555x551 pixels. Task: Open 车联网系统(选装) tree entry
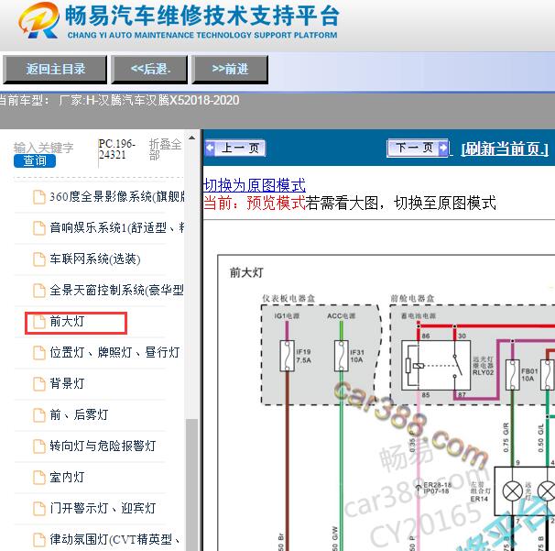pyautogui.click(x=95, y=259)
